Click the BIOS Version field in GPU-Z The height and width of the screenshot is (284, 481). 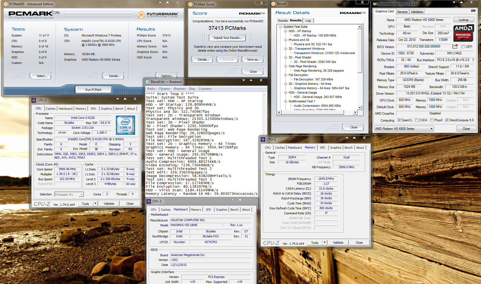coord(423,46)
